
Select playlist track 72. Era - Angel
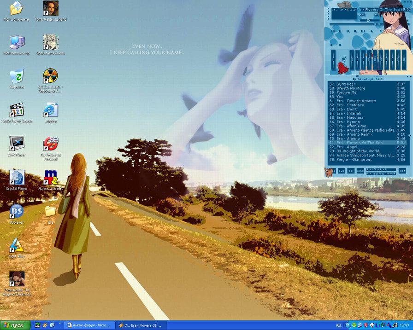pos(367,147)
